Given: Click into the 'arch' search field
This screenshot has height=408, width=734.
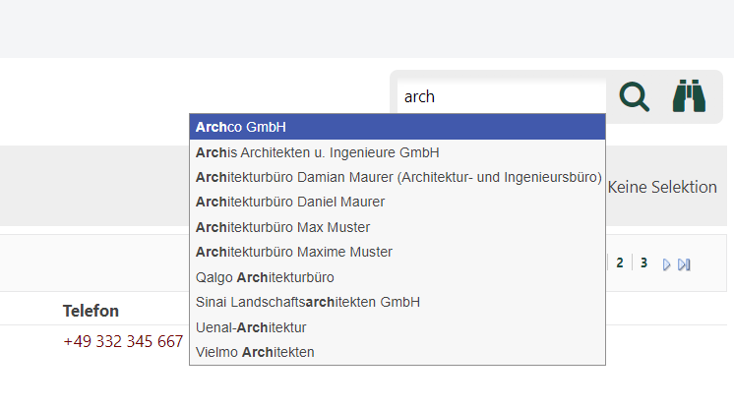Looking at the screenshot, I should (500, 96).
